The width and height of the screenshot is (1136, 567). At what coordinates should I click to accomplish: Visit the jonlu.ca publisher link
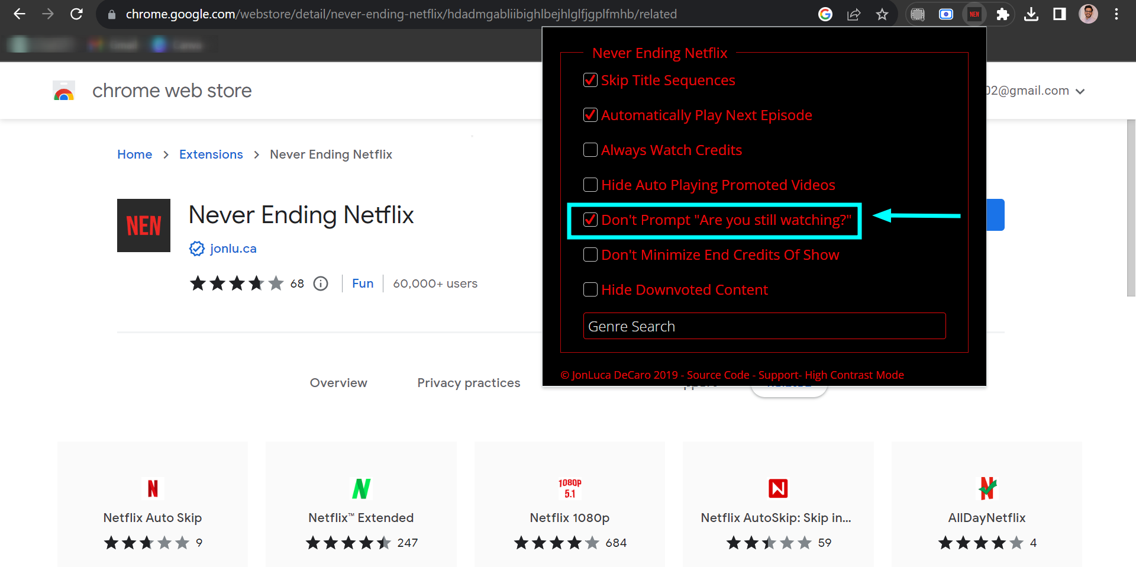[233, 249]
